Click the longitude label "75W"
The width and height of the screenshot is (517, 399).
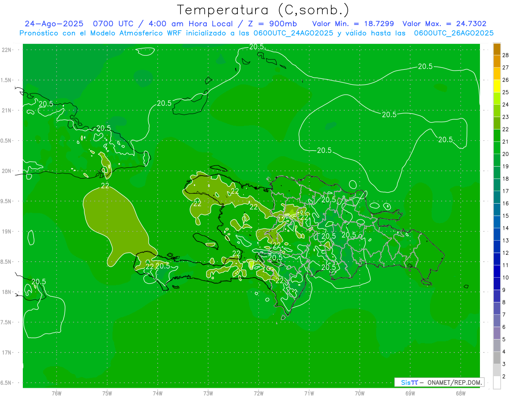107,393
